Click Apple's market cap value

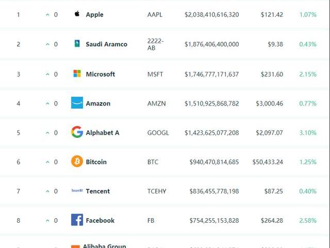pos(211,15)
